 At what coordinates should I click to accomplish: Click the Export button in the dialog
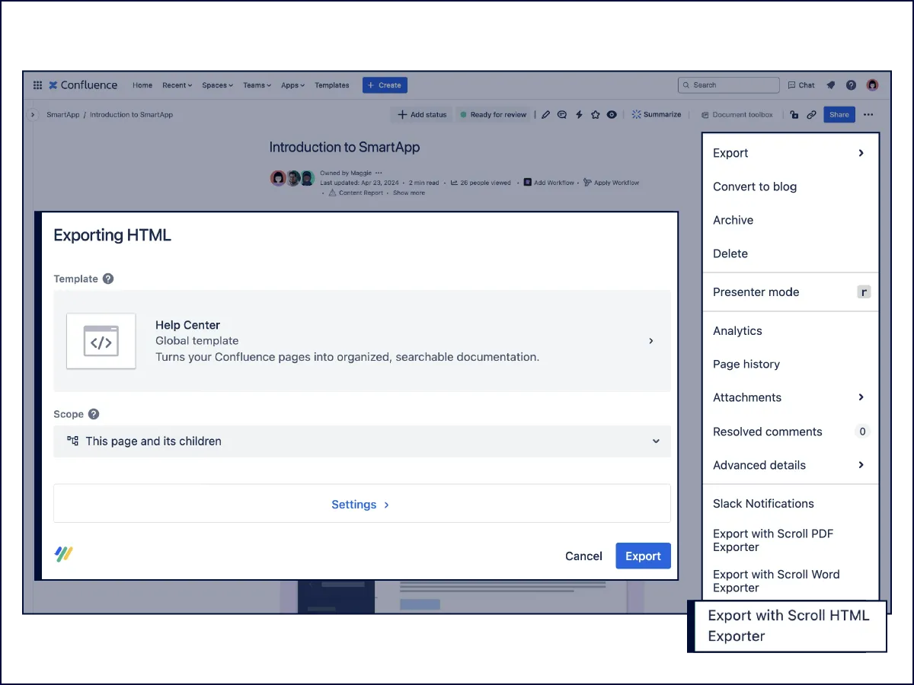click(643, 556)
